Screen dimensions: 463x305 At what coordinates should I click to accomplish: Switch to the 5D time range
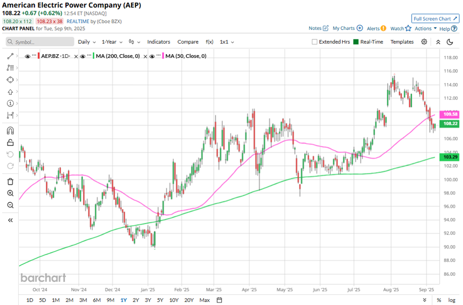tap(42, 300)
